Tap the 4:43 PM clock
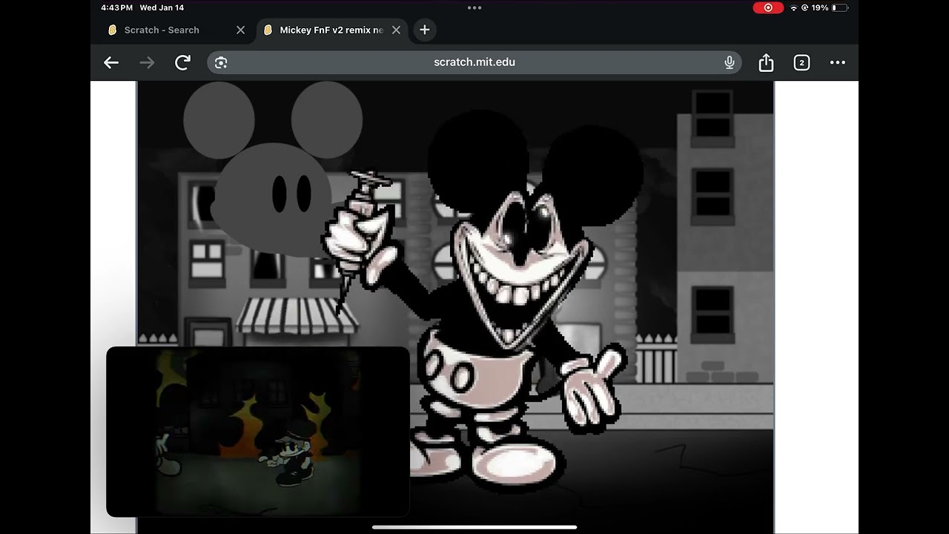 [116, 7]
